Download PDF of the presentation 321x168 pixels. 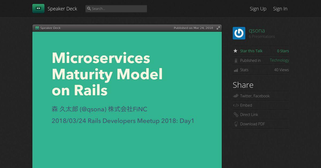pyautogui.click(x=253, y=124)
